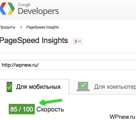Focus the URL field containing wpnew.ru
Screen dimensions: 136x120
point(68,65)
